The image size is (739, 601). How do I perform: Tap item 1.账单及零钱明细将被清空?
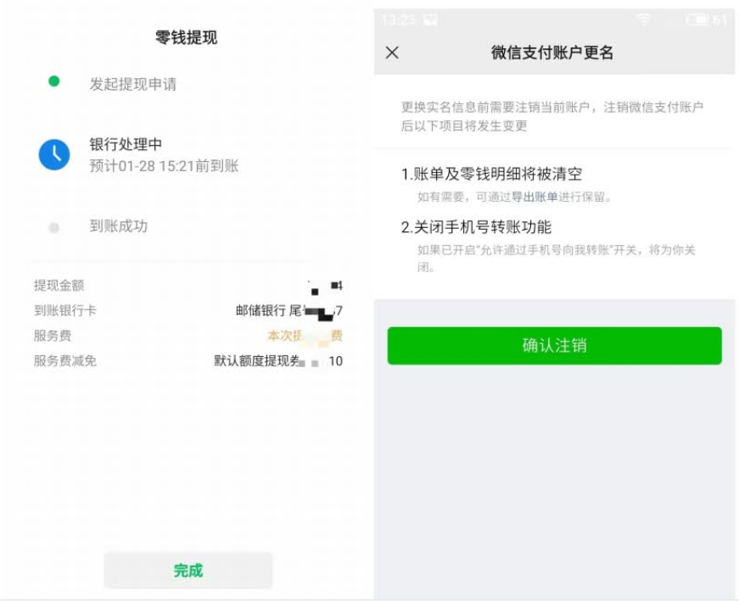click(491, 174)
